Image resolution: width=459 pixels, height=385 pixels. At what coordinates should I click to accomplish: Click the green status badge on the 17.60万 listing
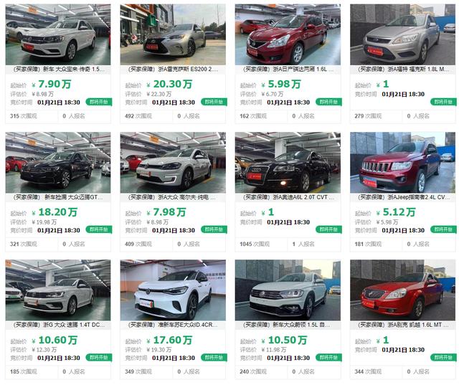(214, 357)
